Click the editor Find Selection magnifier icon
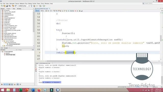Viewport: 163px width, 92px height. click(x=54, y=11)
